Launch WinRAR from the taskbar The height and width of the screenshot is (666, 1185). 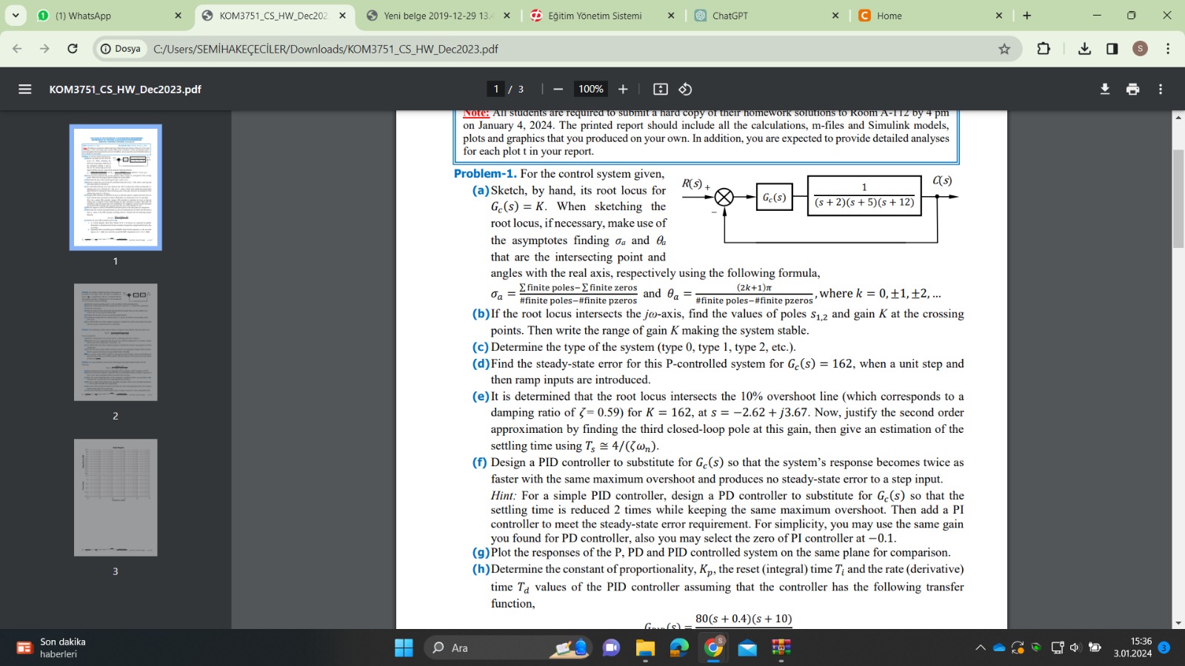[781, 647]
